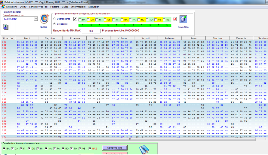Viewport: 268px width, 155px height.
Task: Click the Ritardo row label 010
Action: 4,73
